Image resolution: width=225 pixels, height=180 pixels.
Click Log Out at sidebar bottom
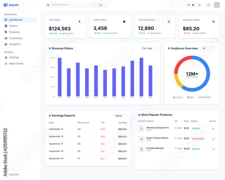[x=14, y=175]
